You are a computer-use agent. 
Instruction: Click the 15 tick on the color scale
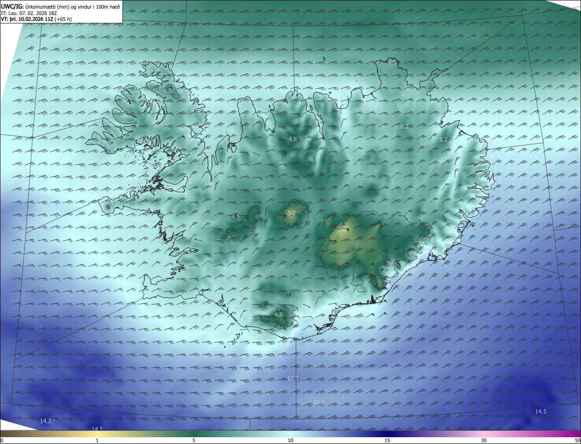click(x=387, y=440)
